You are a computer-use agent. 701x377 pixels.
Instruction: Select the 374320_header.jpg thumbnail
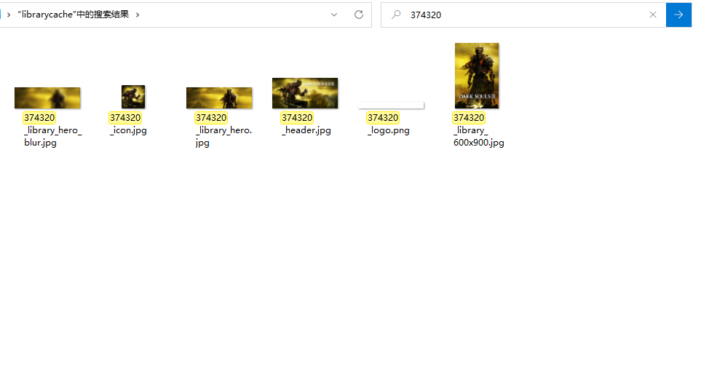(305, 93)
